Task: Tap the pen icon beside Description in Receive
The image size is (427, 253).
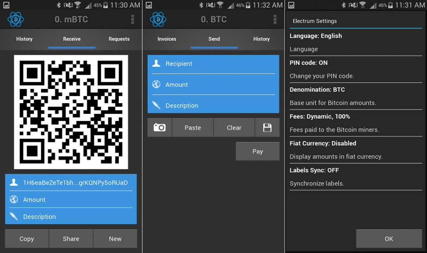Action: 14,216
